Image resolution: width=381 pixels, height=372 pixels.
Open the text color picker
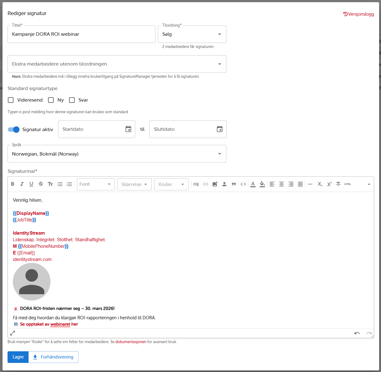253,184
